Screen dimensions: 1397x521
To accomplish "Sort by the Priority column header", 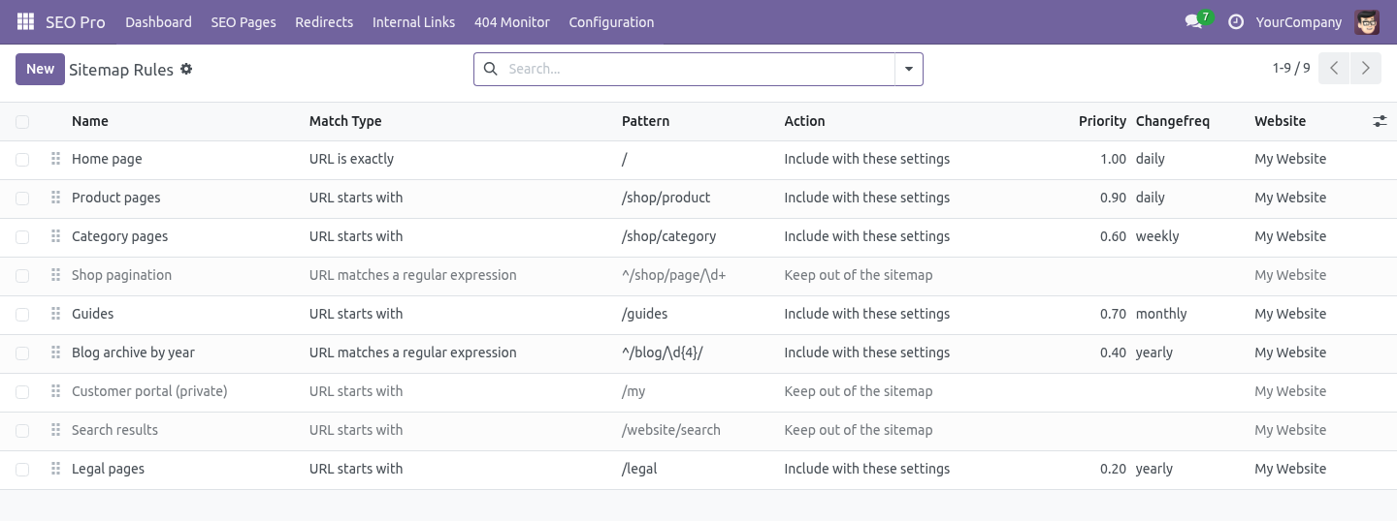I will (x=1102, y=121).
